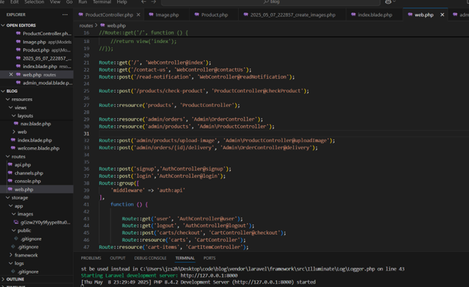Select web.php in routes folder tree
The height and width of the screenshot is (287, 469).
(24, 190)
